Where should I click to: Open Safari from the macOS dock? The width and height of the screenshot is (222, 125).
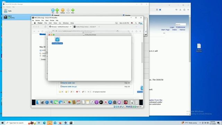(47, 102)
